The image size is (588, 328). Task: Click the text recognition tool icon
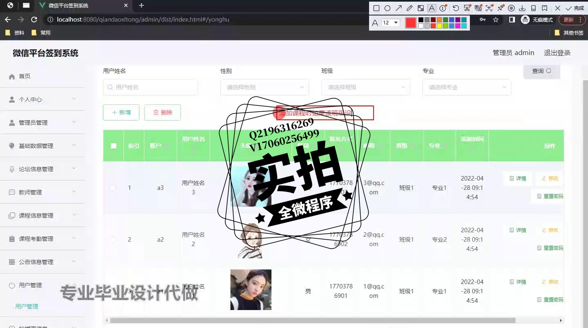click(489, 8)
